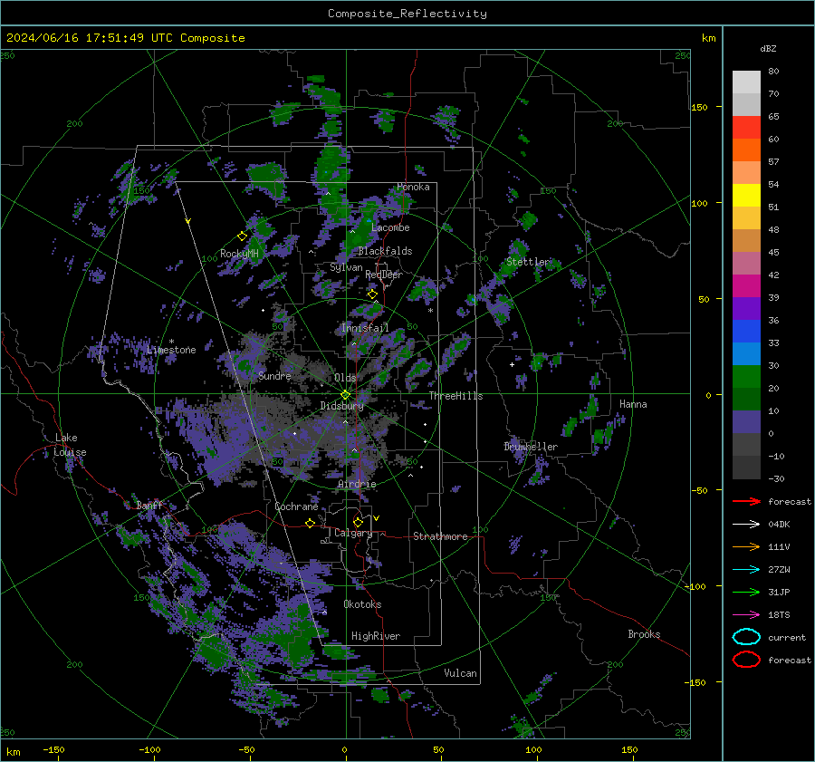The height and width of the screenshot is (762, 815).
Task: Select the magenta 42 dBZ swatch
Action: pos(746,286)
